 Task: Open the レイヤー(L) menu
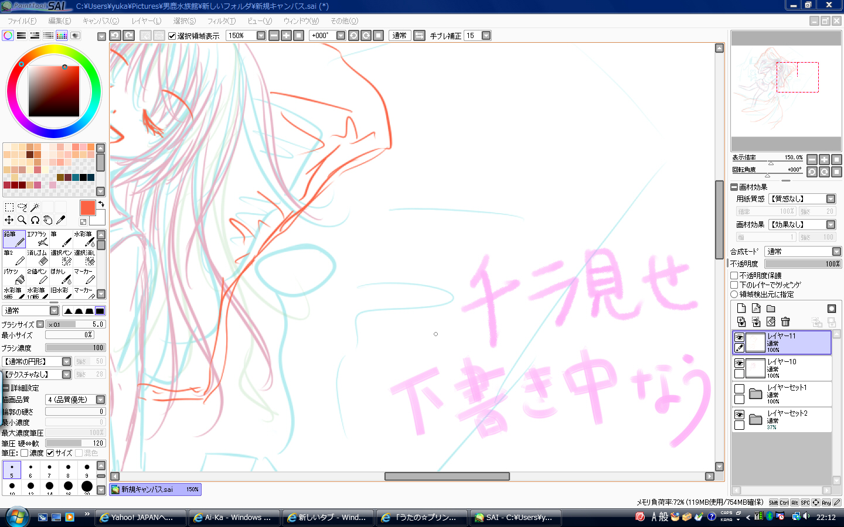pos(147,21)
